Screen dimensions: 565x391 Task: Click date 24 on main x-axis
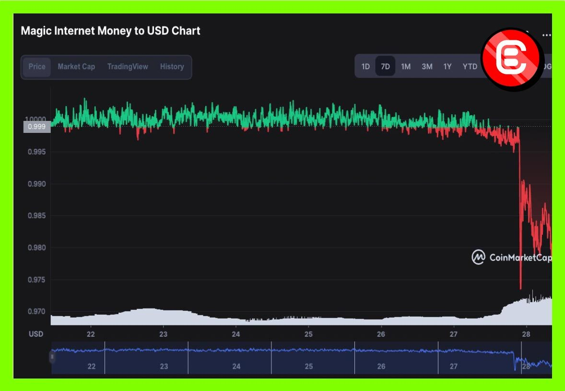[x=235, y=334]
